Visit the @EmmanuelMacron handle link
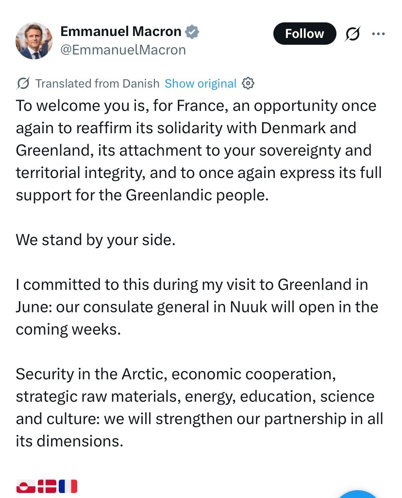 click(123, 50)
